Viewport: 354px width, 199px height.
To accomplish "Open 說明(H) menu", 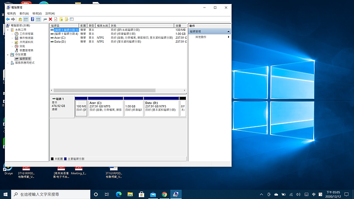I will point(50,14).
